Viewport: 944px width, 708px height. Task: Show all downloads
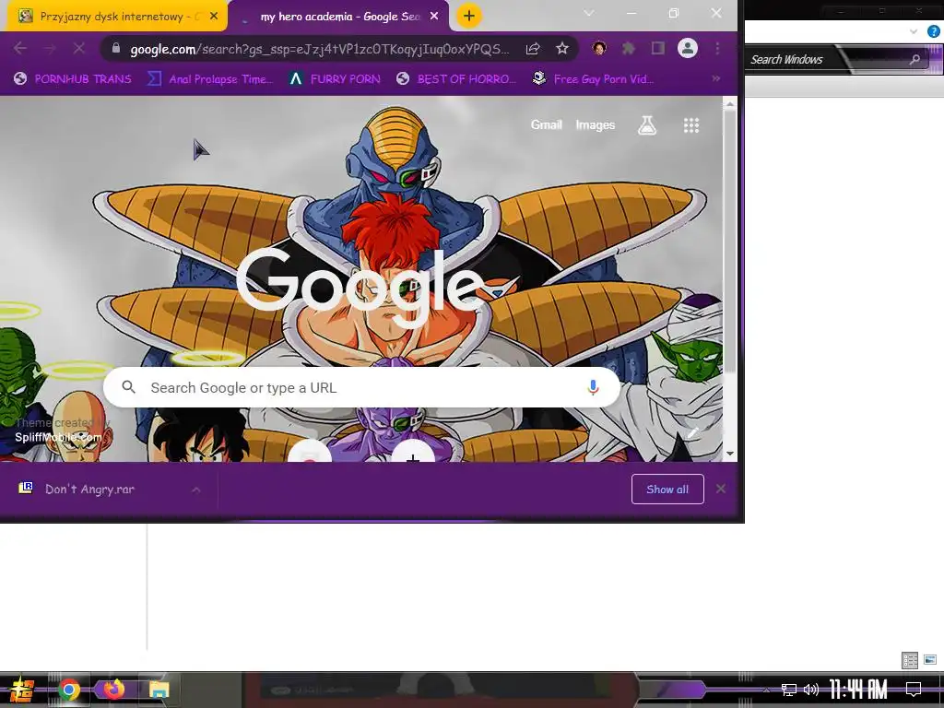tap(667, 489)
